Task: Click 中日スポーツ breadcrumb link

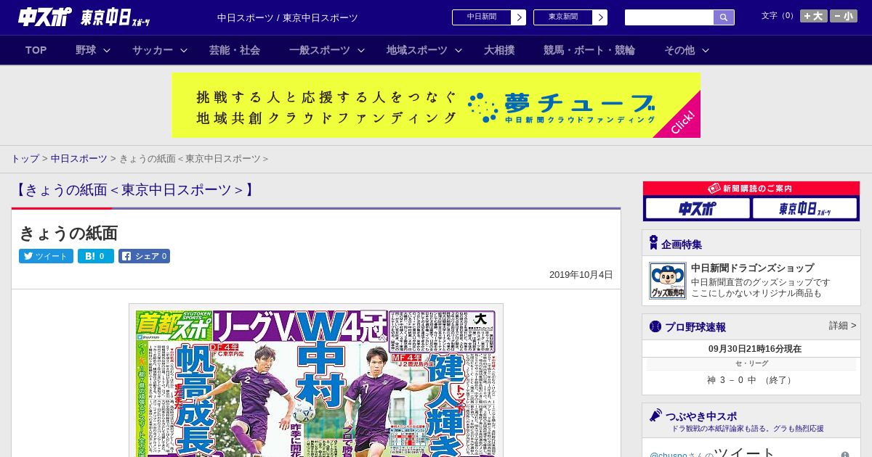Action: (78, 159)
